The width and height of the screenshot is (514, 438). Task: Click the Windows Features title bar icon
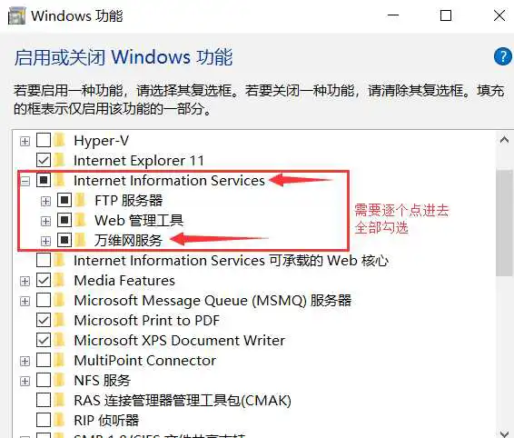(x=16, y=16)
